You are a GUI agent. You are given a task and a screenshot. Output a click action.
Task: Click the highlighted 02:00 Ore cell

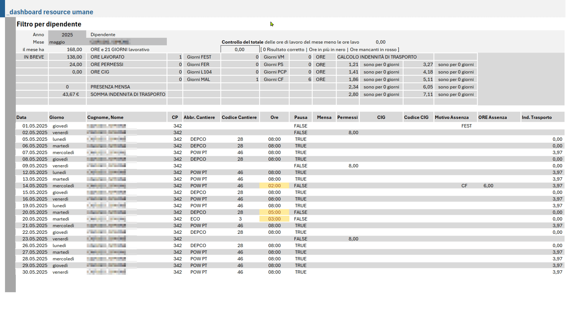click(x=274, y=185)
